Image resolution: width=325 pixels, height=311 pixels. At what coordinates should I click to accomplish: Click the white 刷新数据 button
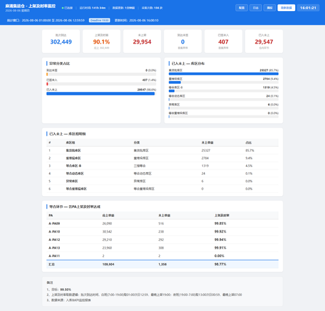pyautogui.click(x=286, y=8)
